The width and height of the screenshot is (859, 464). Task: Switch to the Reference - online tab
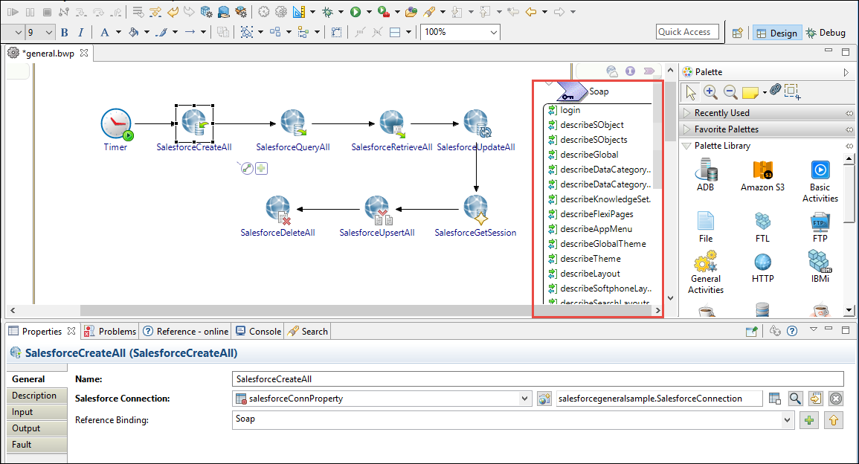186,332
